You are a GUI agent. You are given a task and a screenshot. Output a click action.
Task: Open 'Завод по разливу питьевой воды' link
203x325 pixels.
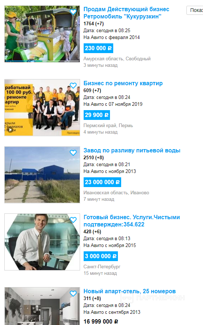click(x=132, y=151)
